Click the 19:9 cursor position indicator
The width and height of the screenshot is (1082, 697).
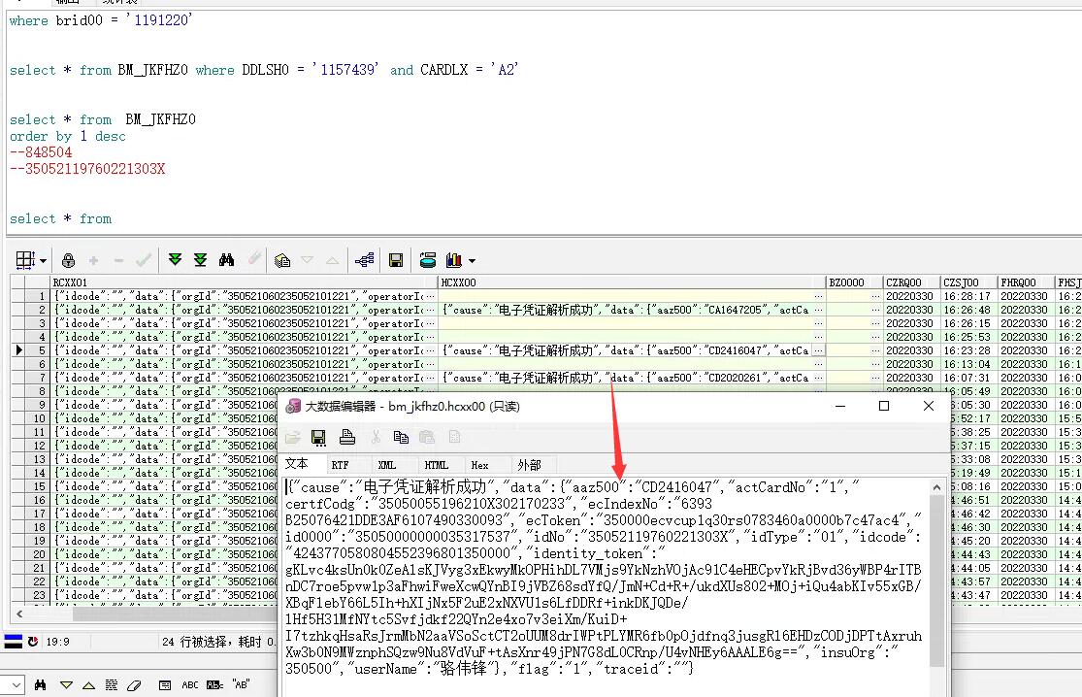[57, 641]
